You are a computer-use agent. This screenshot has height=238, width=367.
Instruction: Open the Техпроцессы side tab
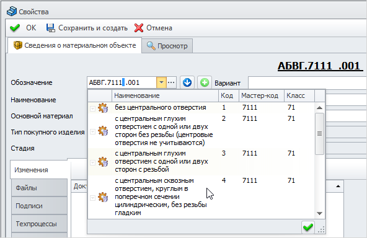(x=39, y=224)
